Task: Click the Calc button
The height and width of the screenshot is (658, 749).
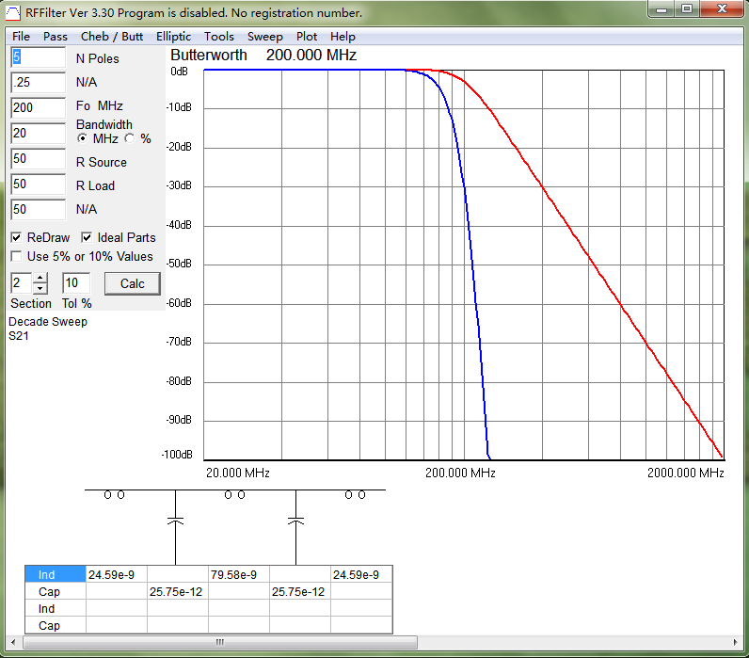Action: [133, 284]
